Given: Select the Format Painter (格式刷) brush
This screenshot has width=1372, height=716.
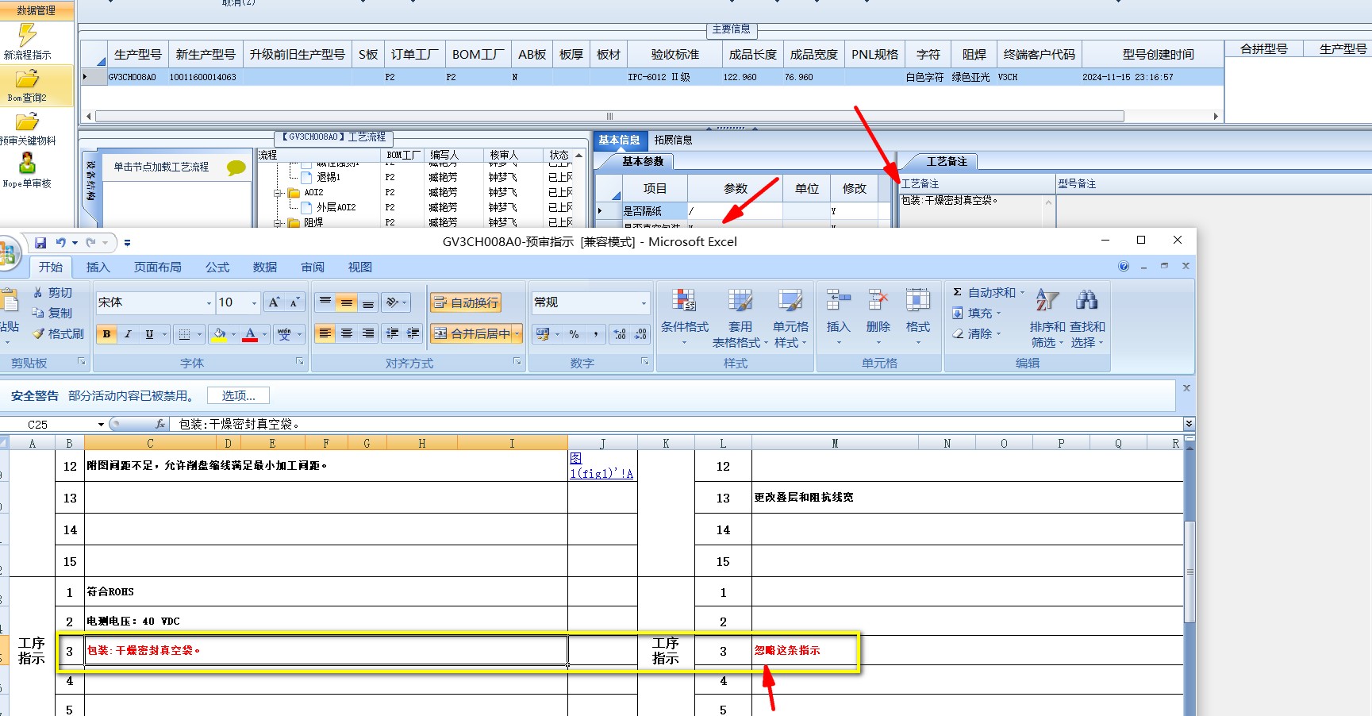Looking at the screenshot, I should pyautogui.click(x=38, y=333).
